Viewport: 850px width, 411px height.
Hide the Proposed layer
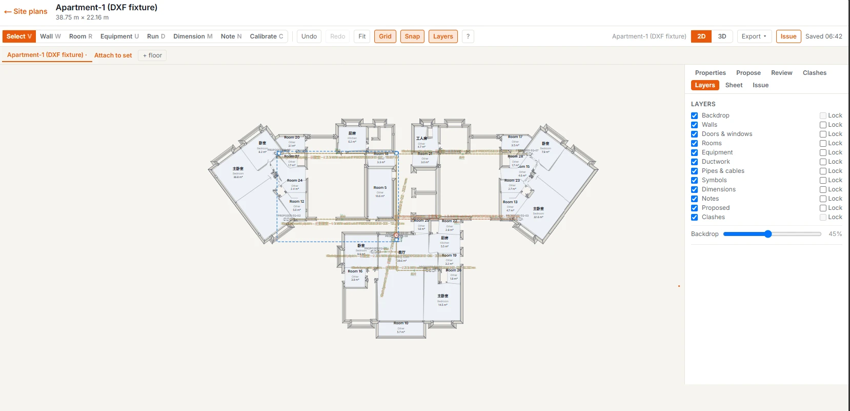tap(694, 208)
